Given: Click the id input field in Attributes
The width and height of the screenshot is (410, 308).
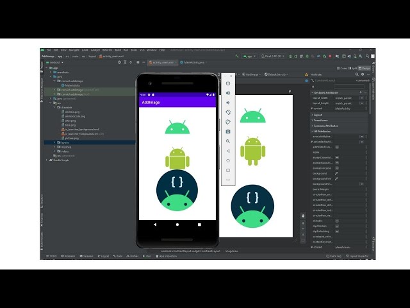Looking at the screenshot, I should click(348, 87).
